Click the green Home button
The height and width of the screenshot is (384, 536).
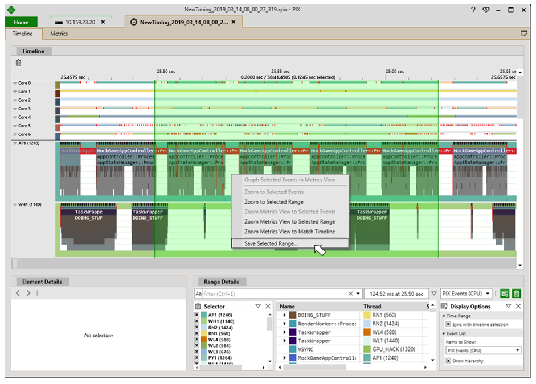(21, 22)
